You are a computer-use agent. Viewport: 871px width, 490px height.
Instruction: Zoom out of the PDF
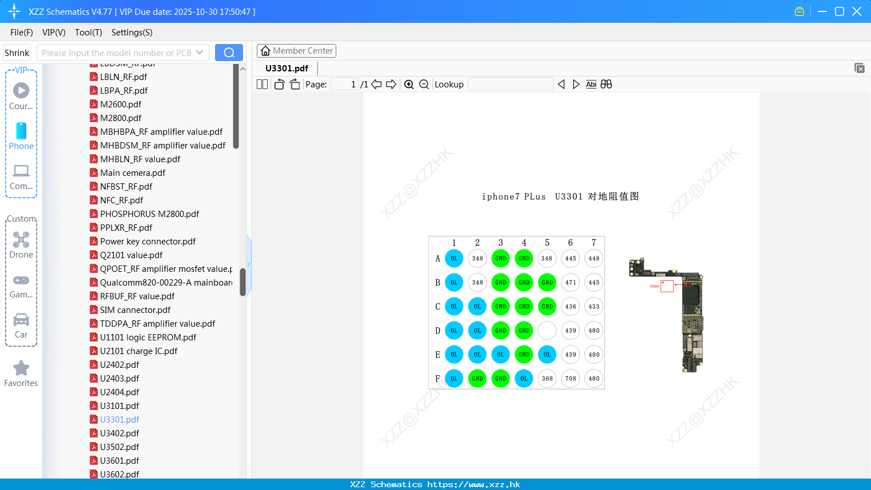point(424,85)
